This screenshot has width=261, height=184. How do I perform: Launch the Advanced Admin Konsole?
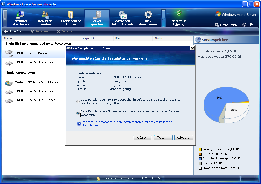click(122, 18)
